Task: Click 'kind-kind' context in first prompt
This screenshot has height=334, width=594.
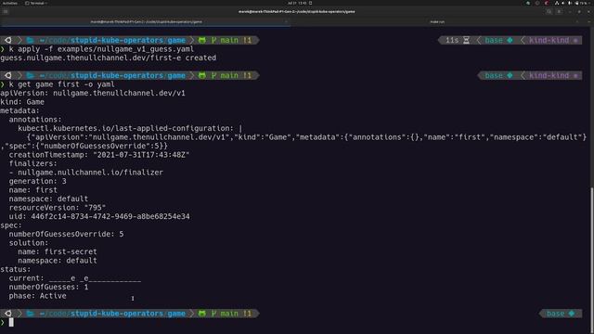Action: coord(549,40)
